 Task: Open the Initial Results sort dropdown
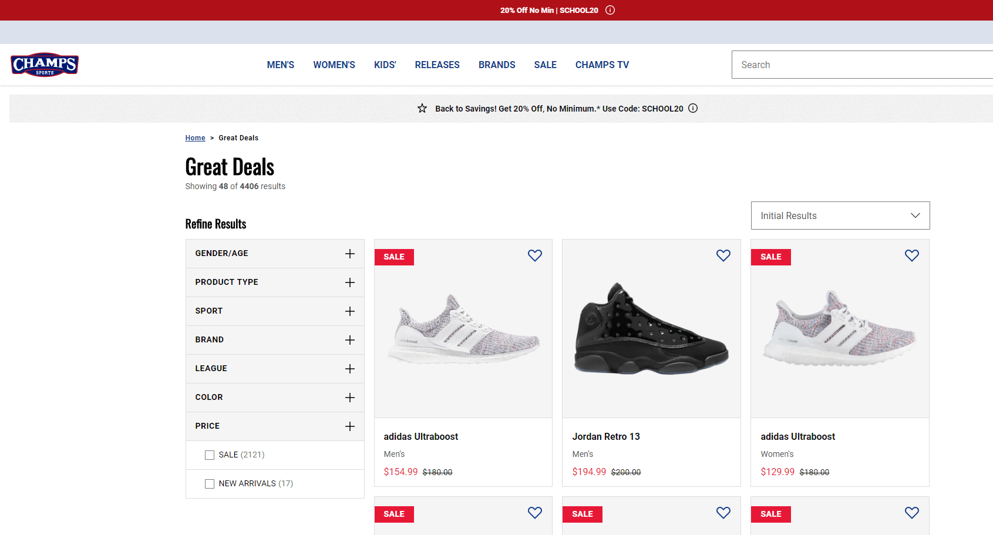point(840,216)
